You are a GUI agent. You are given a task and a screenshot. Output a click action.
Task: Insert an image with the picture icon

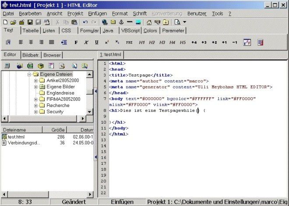138,22
